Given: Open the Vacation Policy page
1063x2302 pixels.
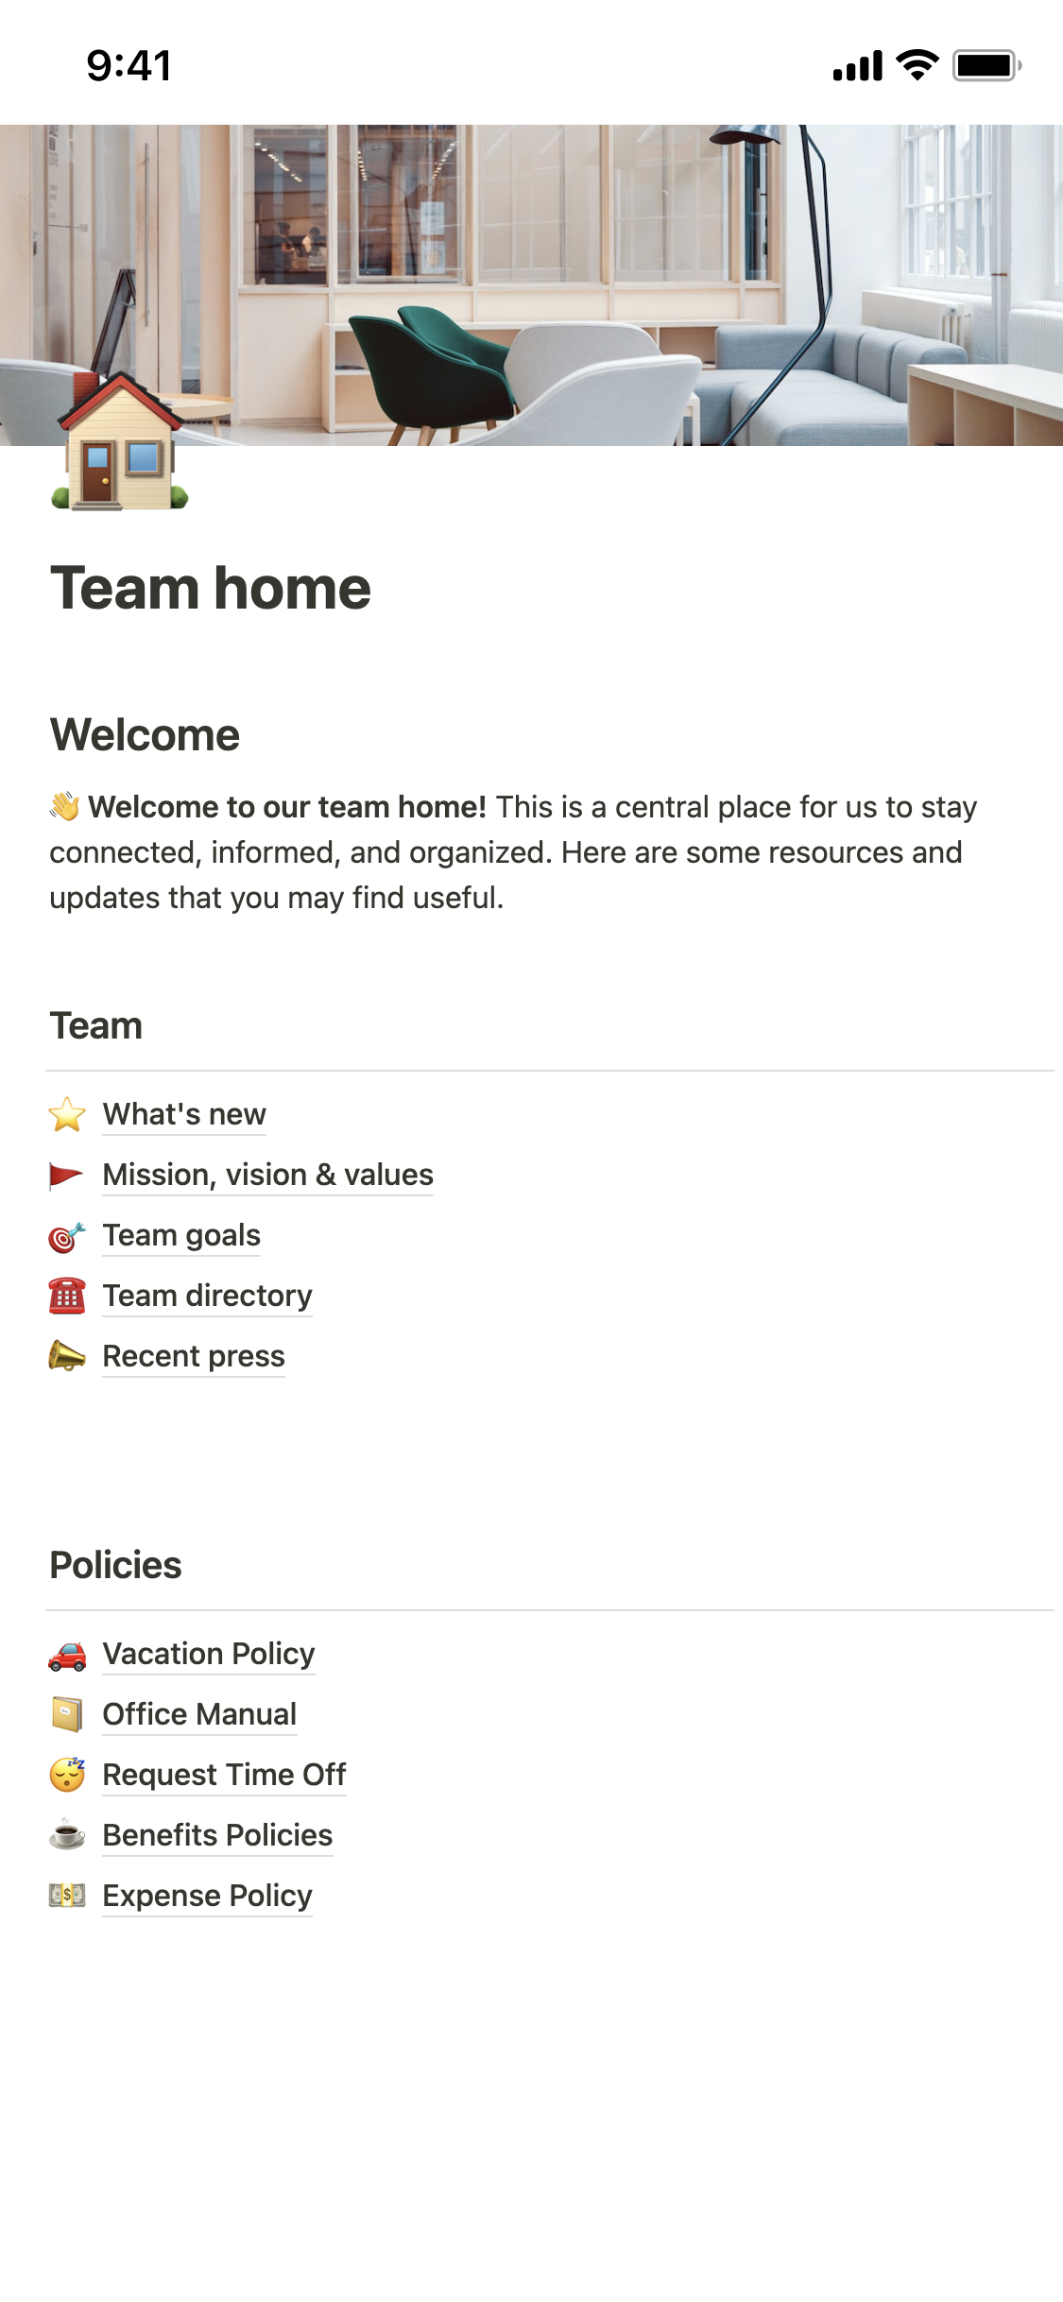Looking at the screenshot, I should (209, 1655).
